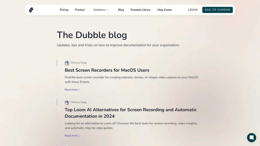Viewport: 260px width, 146px height.
Task: Click the MacOS post description text
Action: pyautogui.click(x=132, y=79)
